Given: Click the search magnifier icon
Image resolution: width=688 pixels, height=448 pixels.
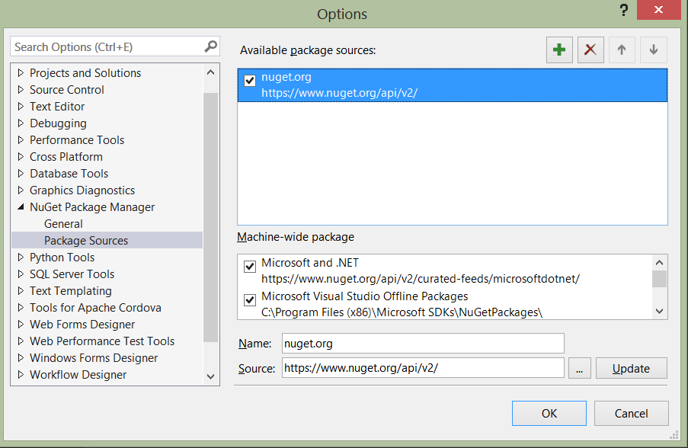Looking at the screenshot, I should pos(211,46).
